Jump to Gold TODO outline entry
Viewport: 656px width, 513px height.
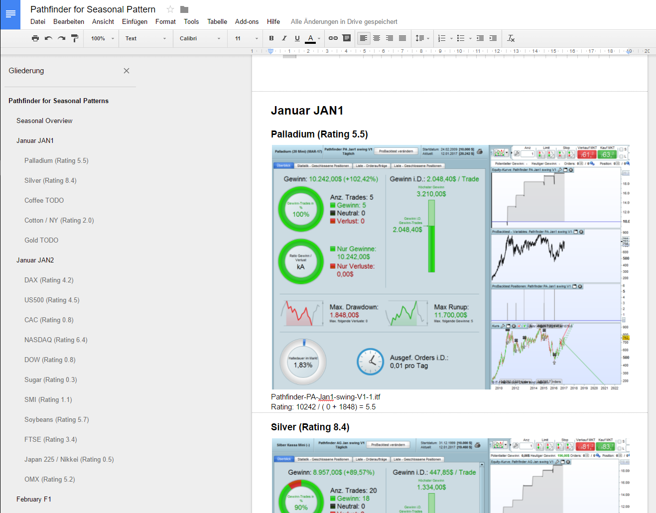pos(41,240)
